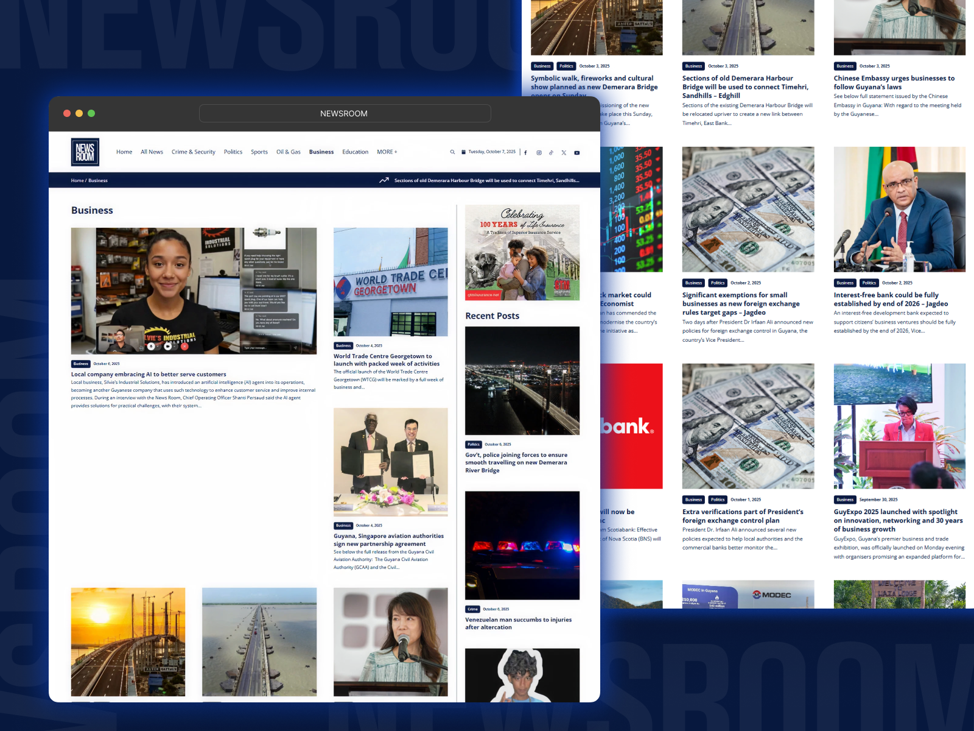Click the 100 Years Life Insurance ad banner
Image resolution: width=974 pixels, height=731 pixels.
tap(522, 252)
